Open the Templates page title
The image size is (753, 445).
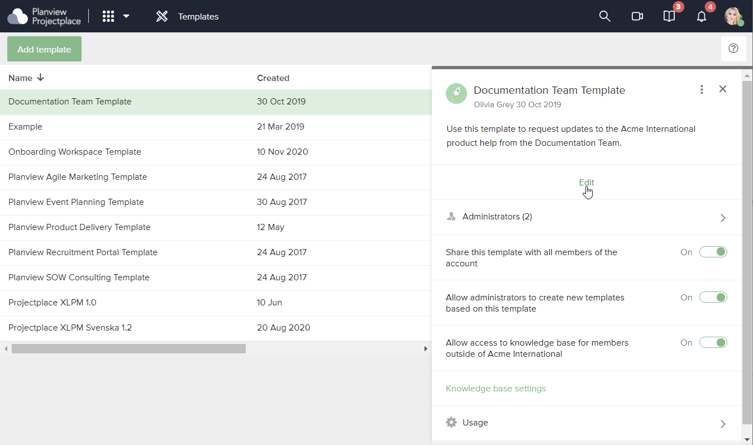tap(198, 17)
